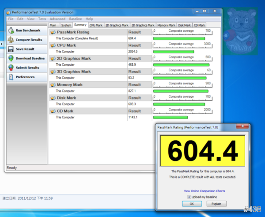265x217 pixels.
Task: Toggle the Upload my baseline checkbox
Action: pos(189,197)
